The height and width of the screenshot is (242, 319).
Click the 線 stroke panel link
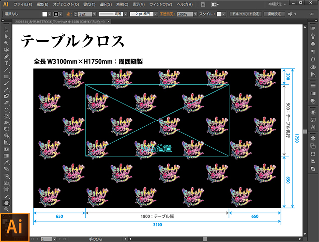(69, 14)
